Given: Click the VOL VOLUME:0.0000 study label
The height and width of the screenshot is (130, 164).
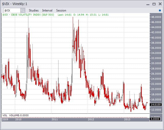Looking at the screenshot, I should tap(16, 115).
